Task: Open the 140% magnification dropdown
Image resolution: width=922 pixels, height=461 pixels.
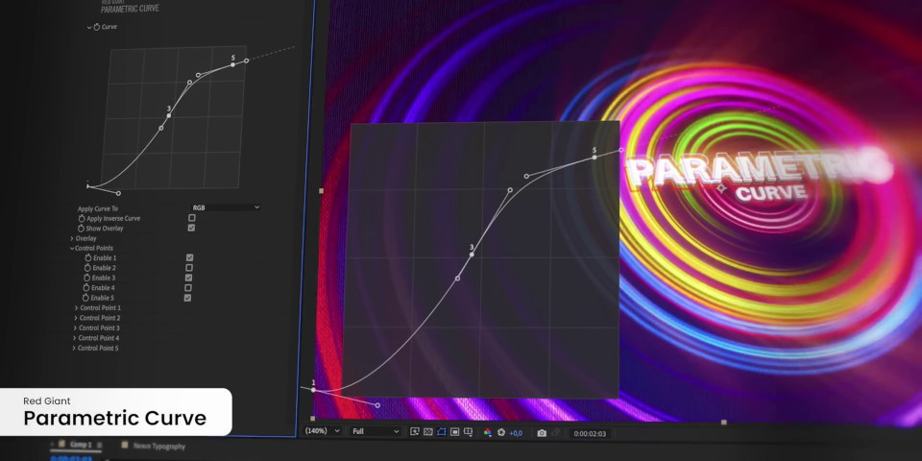Action: point(322,432)
